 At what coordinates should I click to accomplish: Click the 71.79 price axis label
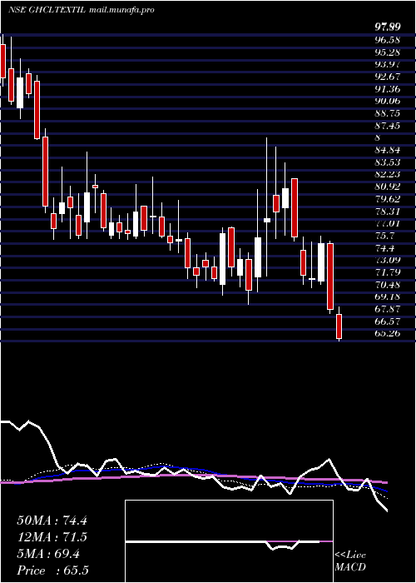coord(387,273)
